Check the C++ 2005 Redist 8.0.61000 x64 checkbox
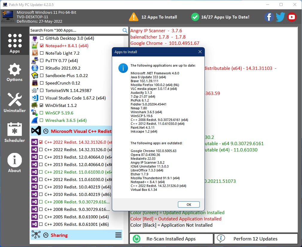 [41, 217]
